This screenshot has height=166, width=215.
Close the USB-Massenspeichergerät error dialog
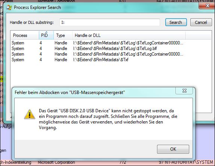pos(184,91)
